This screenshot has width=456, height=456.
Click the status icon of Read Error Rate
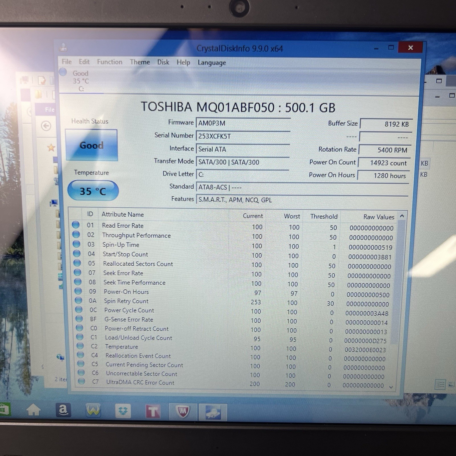point(76,225)
